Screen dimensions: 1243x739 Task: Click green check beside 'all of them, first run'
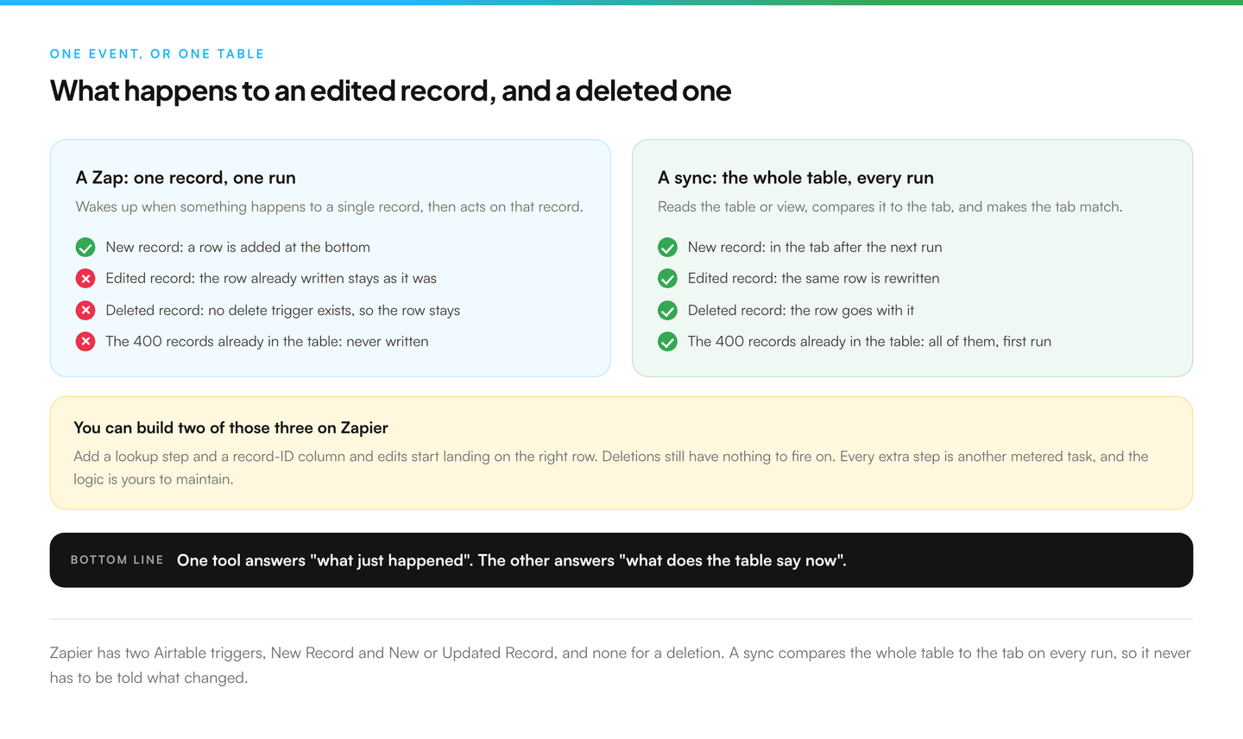pyautogui.click(x=667, y=342)
